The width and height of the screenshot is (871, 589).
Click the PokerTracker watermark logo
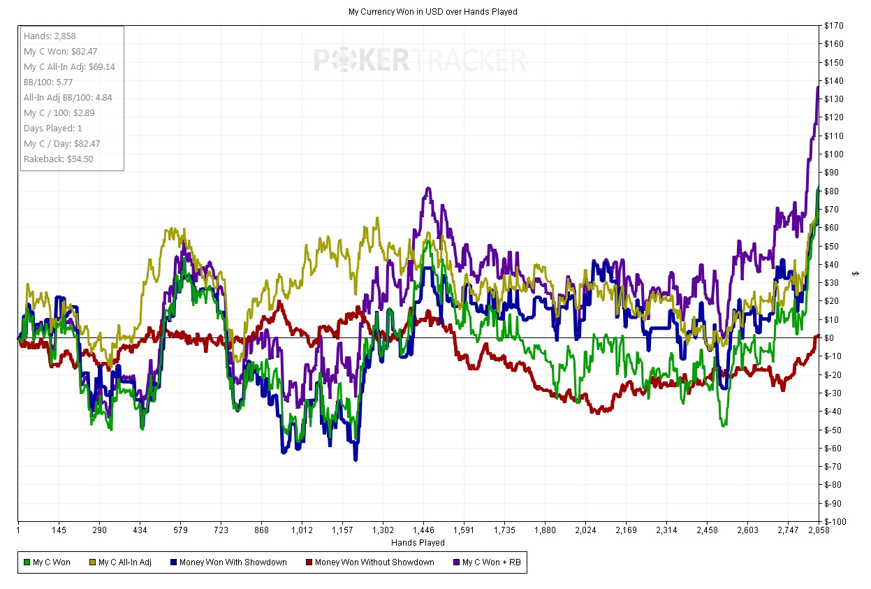419,60
